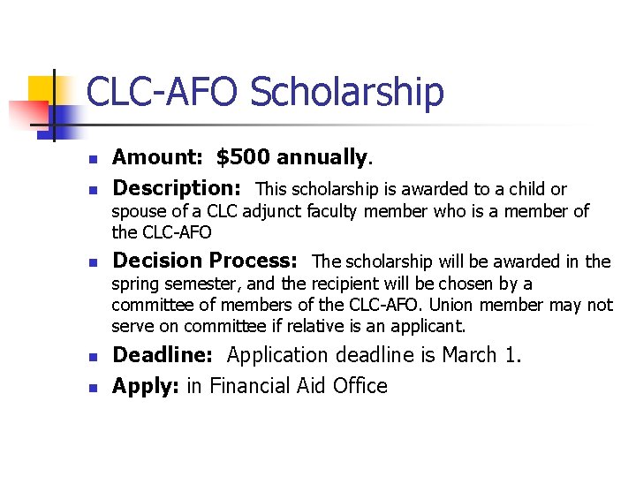
Task: Click the bullet beside Decision Process
Action: [x=92, y=263]
